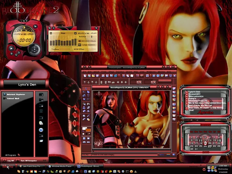
Task: Open the Edit menu in PhotoImpact
Action: (x=90, y=72)
